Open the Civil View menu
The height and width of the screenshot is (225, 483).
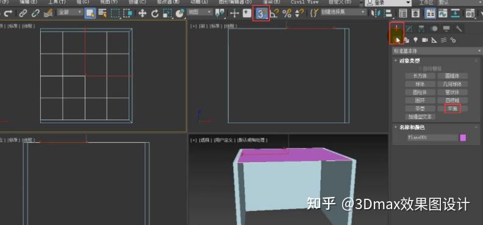304,2
